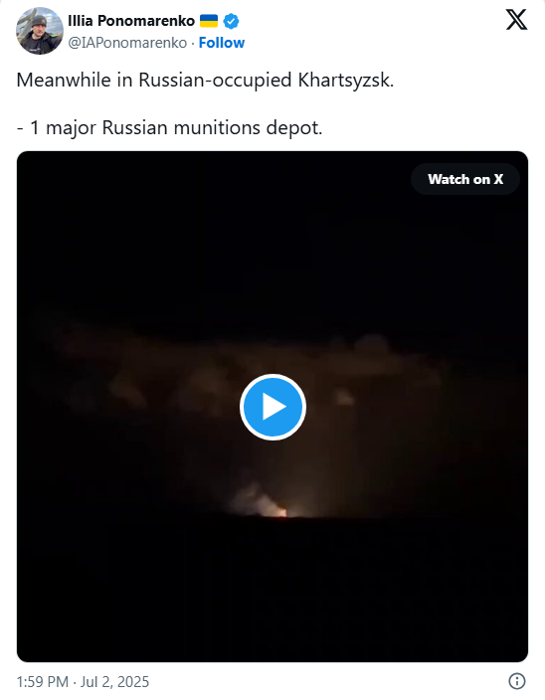The width and height of the screenshot is (545, 700).
Task: Open the 1:59 PM timestamp link
Action: coord(43,682)
